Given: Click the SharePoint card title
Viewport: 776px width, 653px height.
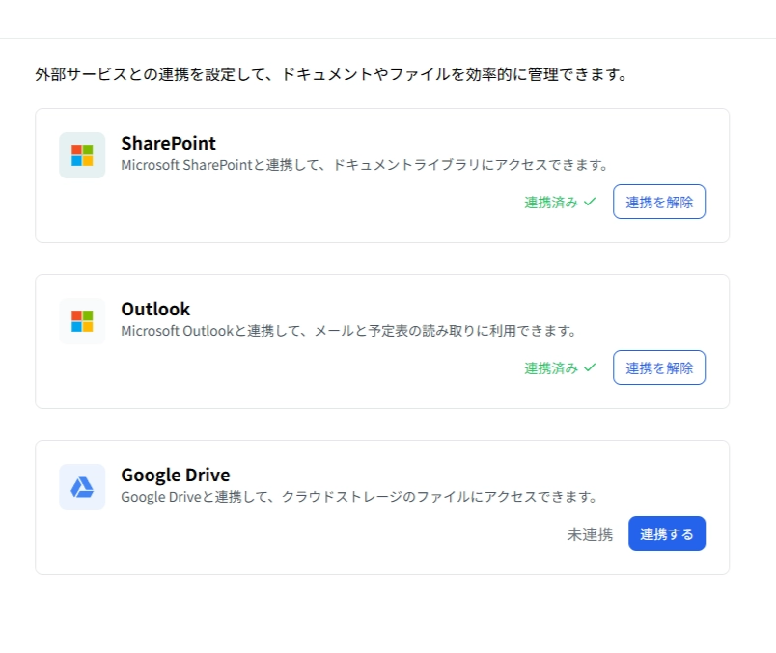Looking at the screenshot, I should [x=168, y=144].
